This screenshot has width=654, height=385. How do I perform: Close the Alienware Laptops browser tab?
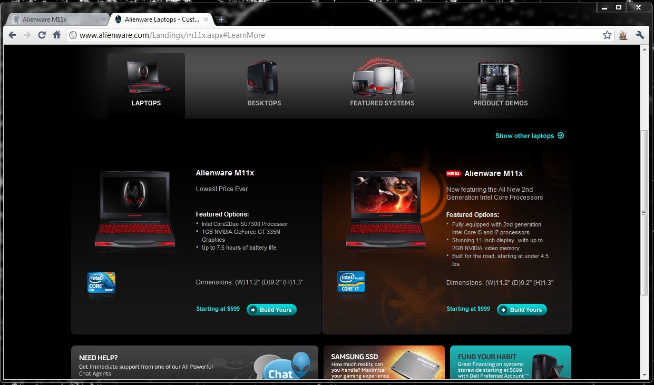(x=206, y=19)
